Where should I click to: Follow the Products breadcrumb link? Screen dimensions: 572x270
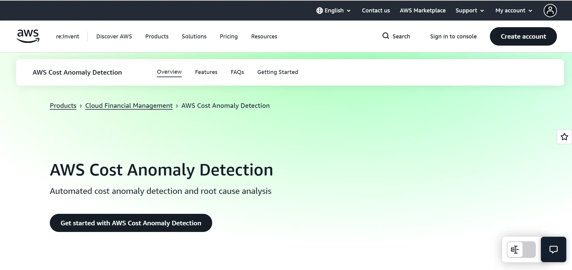[63, 106]
